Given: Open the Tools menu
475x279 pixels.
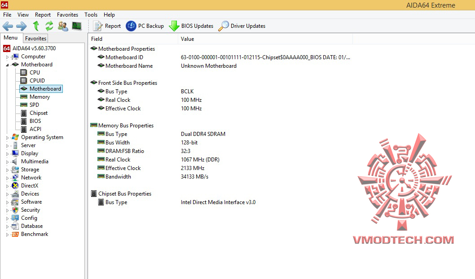Looking at the screenshot, I should click(x=91, y=15).
